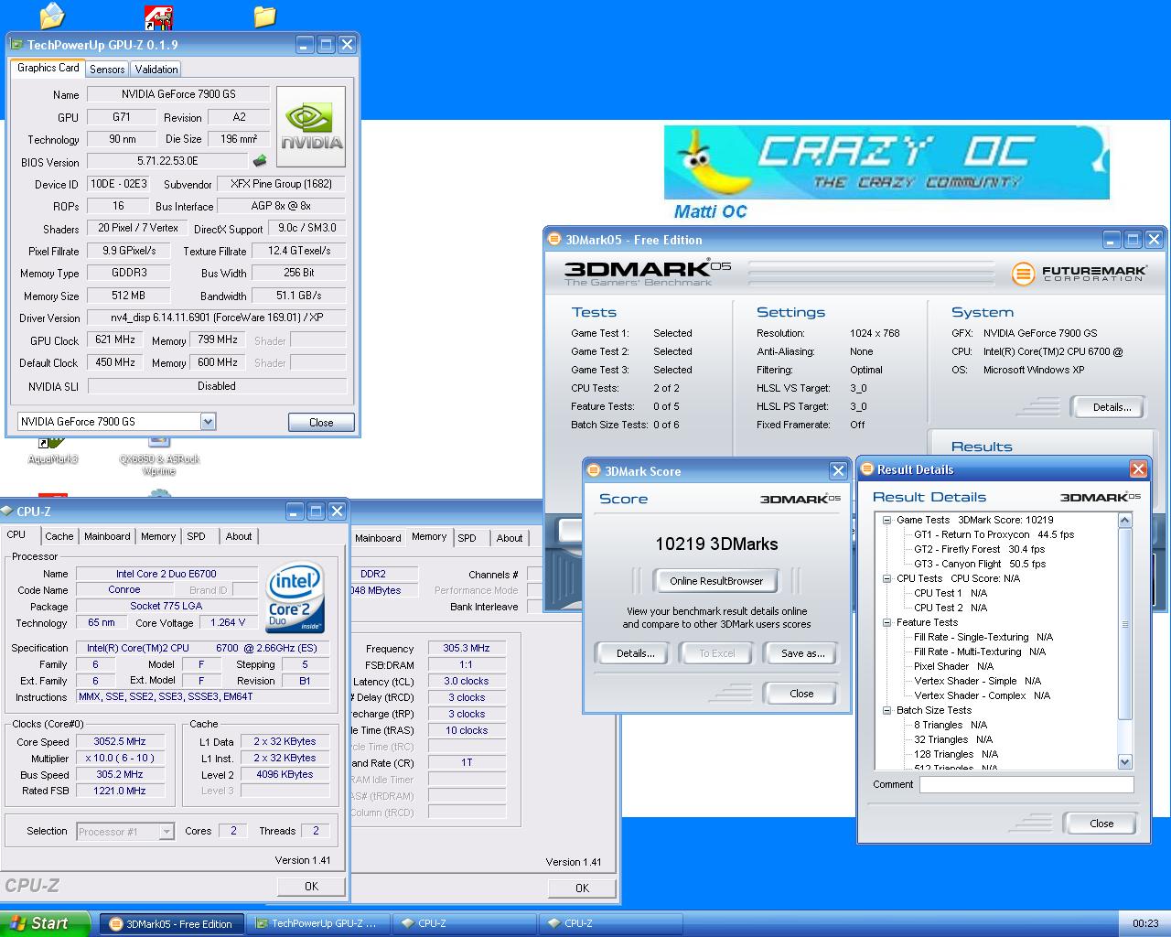Open the yellow folder desktop icon
Screen dimensions: 1171x937
[x=264, y=16]
